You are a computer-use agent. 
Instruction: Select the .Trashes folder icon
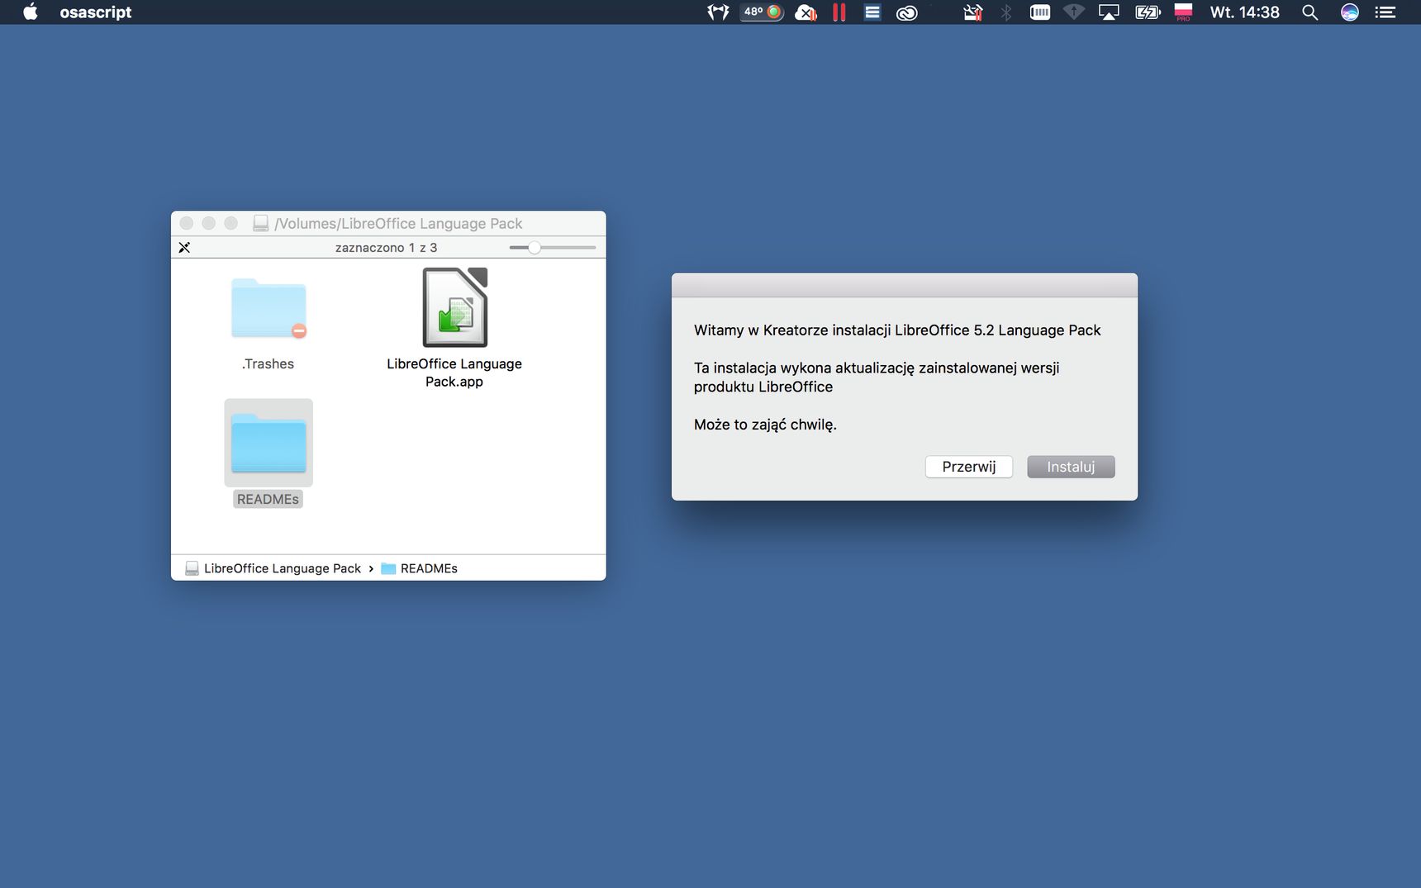pyautogui.click(x=269, y=308)
